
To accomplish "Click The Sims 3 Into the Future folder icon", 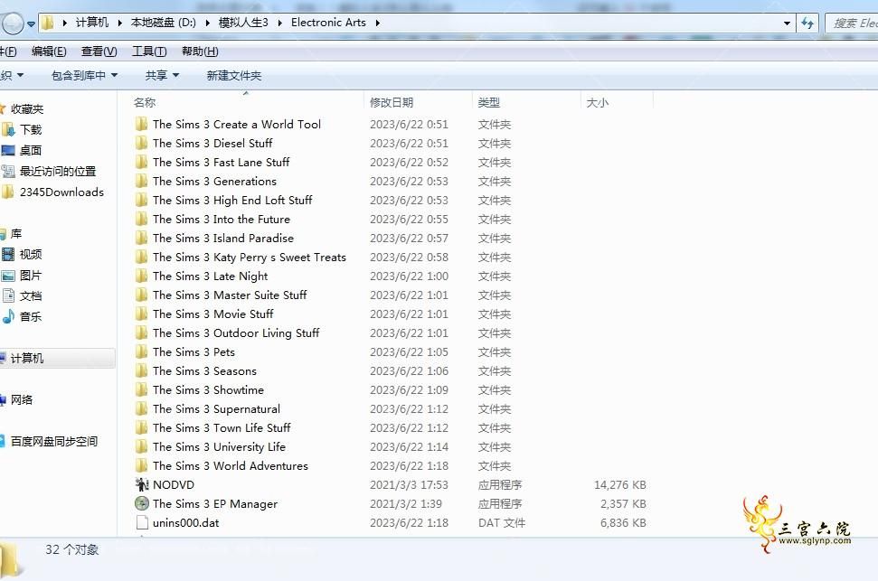I will click(x=142, y=219).
